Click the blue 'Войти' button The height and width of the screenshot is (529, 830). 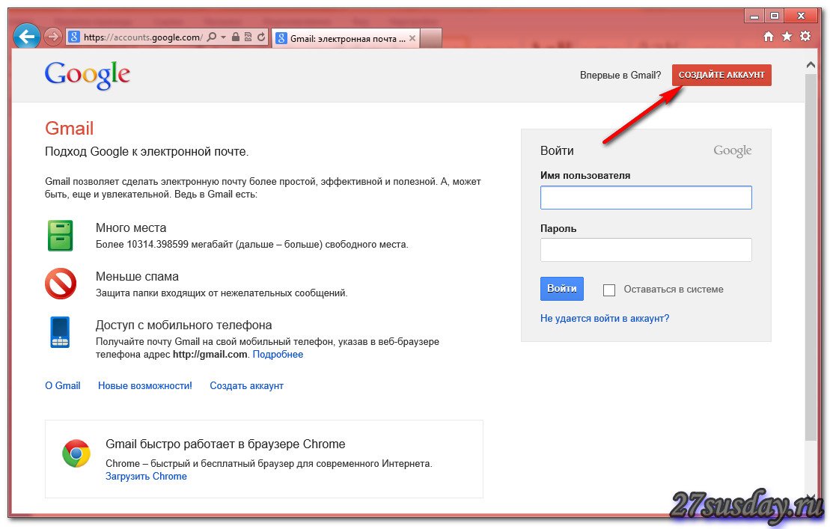point(561,289)
